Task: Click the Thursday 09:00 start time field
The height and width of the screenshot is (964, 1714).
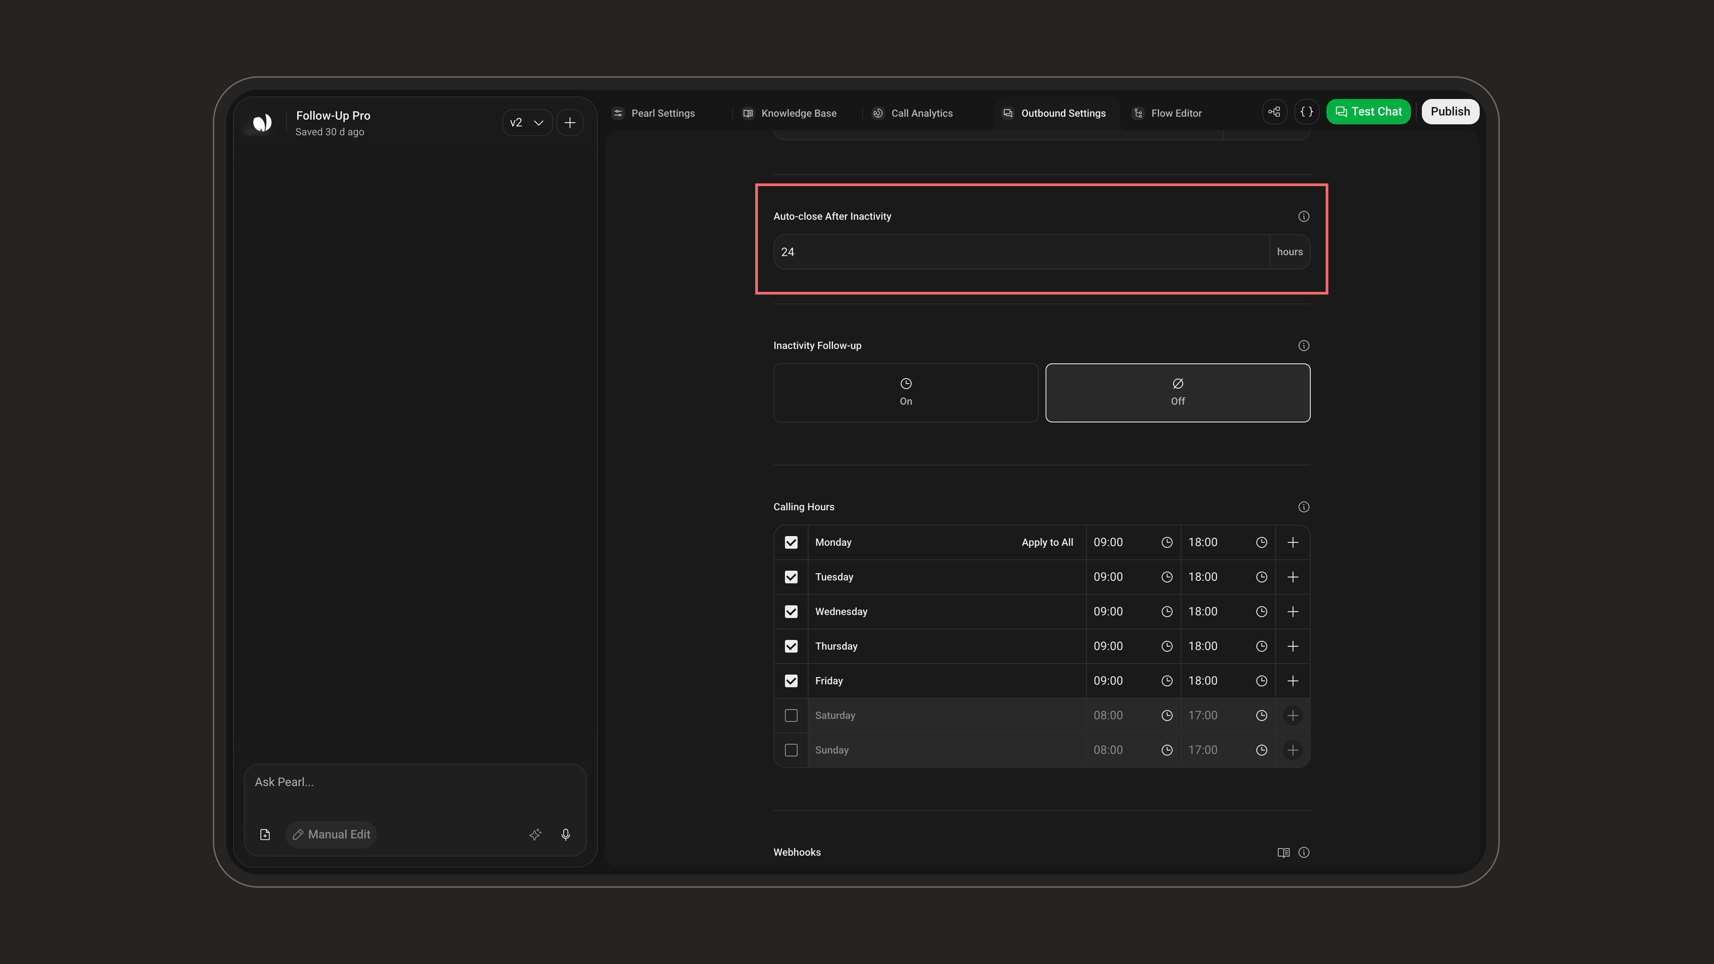Action: (1133, 646)
